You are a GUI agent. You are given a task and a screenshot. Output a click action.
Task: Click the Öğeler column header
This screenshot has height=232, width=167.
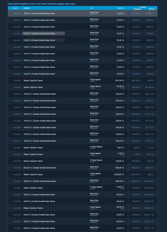pos(27,8)
